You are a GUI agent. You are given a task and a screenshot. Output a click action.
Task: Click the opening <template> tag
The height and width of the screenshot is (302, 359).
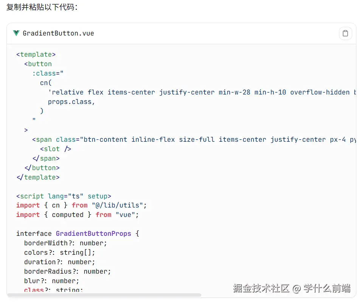tap(36, 54)
